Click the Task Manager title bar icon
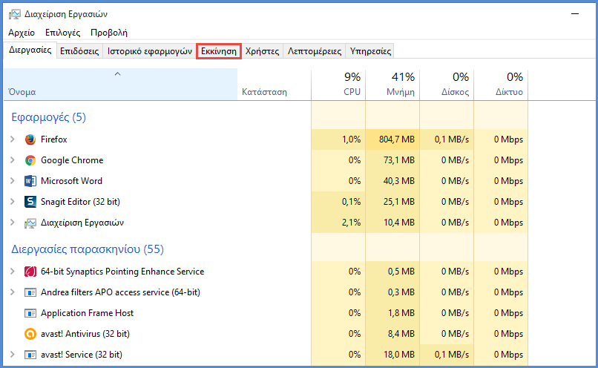Screen dimensions: 598x368 (15, 13)
